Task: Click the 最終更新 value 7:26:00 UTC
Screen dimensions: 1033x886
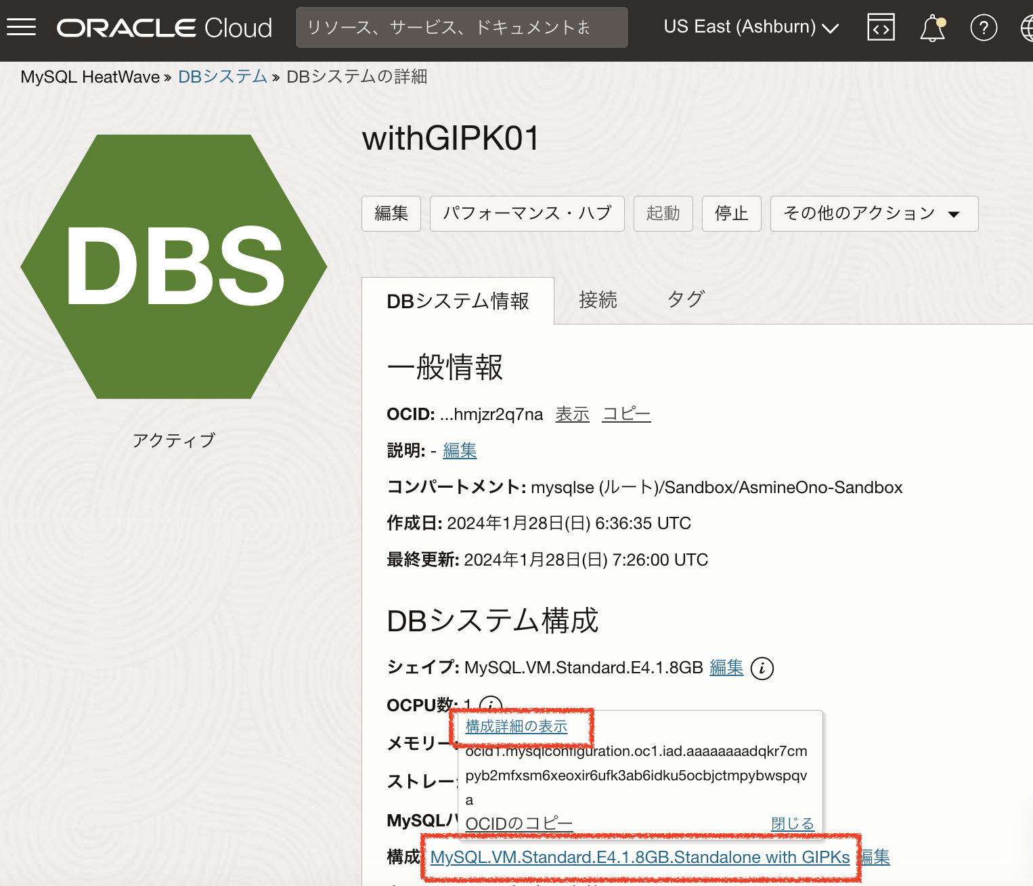Action: (660, 560)
